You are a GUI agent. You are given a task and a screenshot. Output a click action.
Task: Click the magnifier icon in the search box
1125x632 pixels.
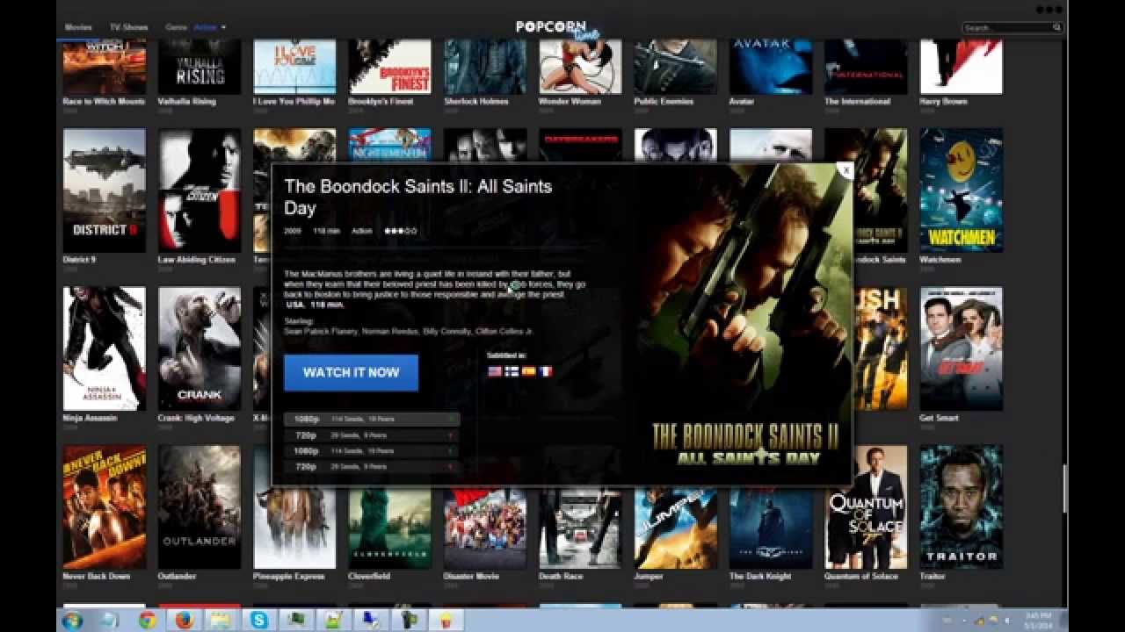pyautogui.click(x=1057, y=28)
